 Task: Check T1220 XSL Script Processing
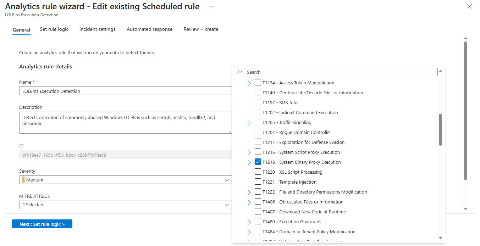click(258, 172)
